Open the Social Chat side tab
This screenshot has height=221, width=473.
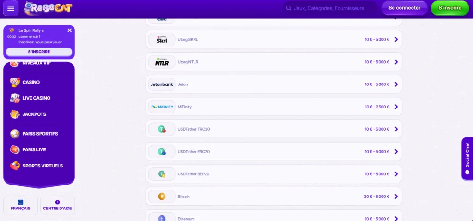(x=467, y=158)
